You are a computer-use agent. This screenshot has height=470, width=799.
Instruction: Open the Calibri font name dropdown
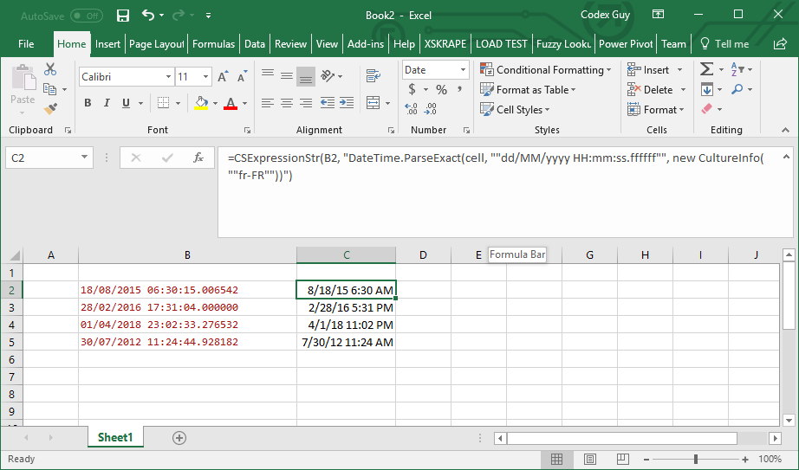point(168,77)
